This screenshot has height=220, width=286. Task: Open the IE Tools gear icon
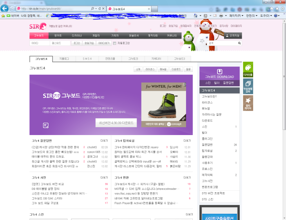click(x=282, y=9)
